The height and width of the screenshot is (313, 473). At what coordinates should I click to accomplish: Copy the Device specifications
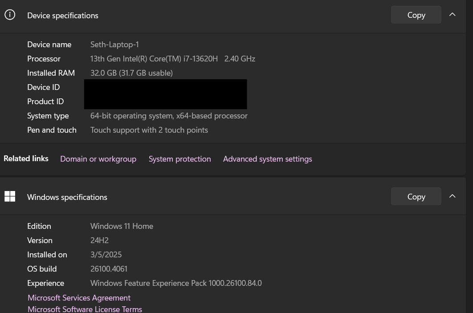click(x=416, y=15)
